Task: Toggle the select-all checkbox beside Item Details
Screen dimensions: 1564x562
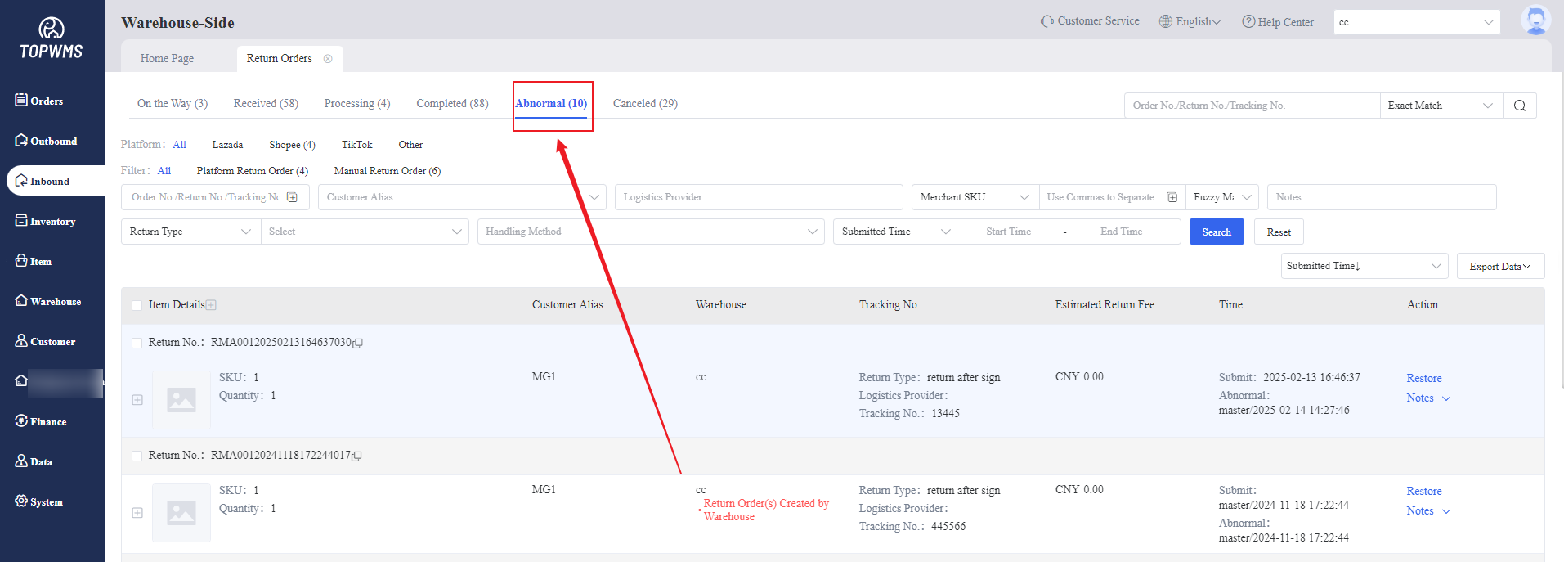Action: (137, 305)
